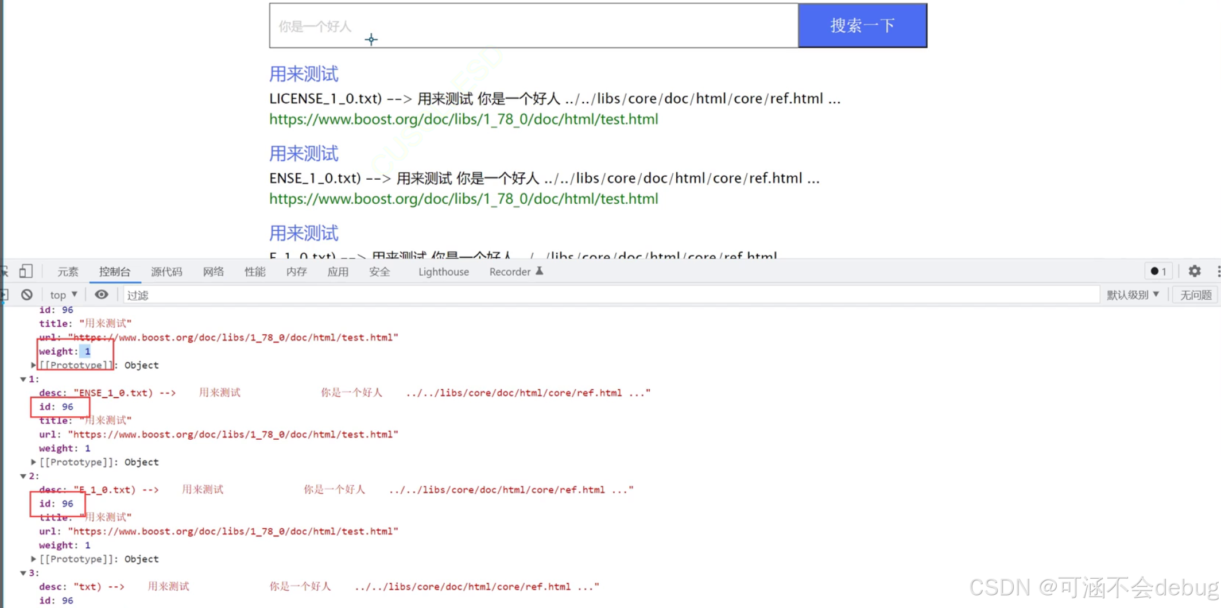Toggle the device toolbar icon in DevTools
The width and height of the screenshot is (1221, 608).
[26, 271]
